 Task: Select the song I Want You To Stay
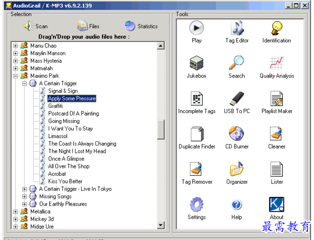(x=71, y=129)
